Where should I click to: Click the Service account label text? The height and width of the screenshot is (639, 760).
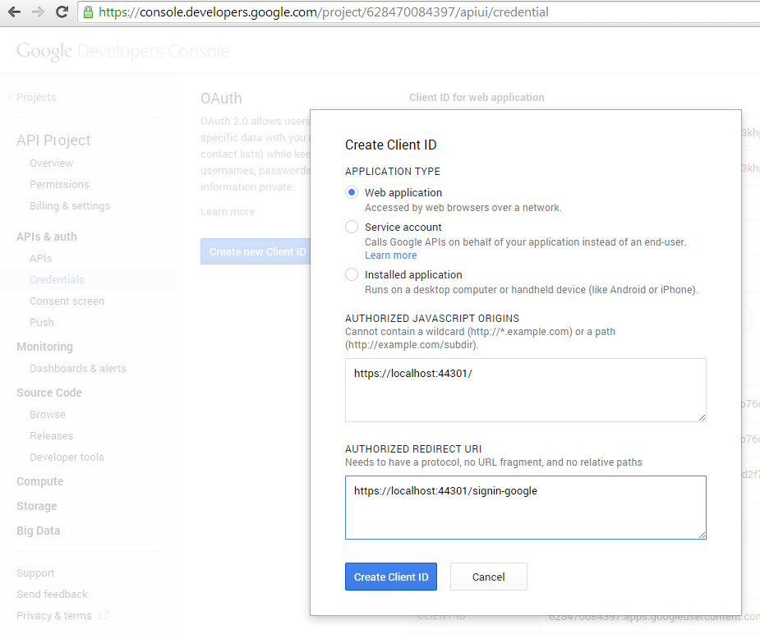(x=403, y=227)
